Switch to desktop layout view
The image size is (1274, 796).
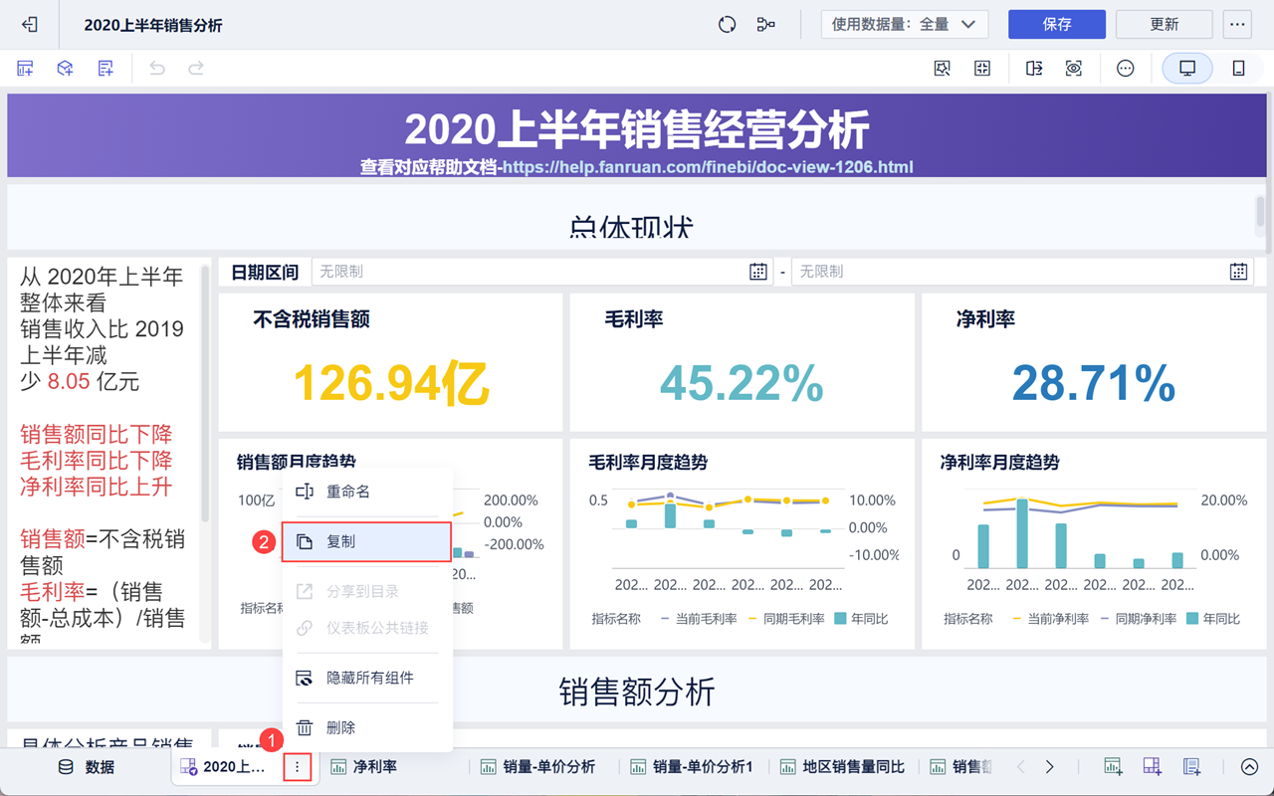coord(1187,69)
